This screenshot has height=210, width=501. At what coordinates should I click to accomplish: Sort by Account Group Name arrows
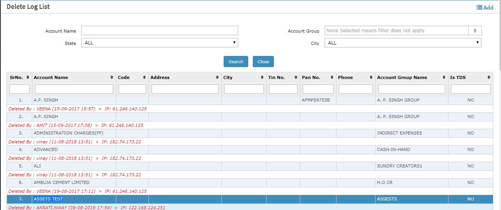click(444, 77)
